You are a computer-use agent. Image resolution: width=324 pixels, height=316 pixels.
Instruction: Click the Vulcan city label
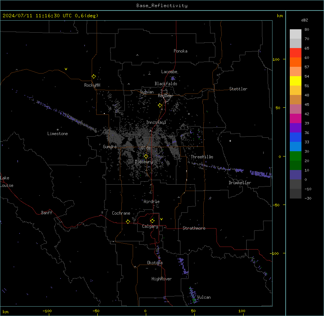tap(204, 297)
